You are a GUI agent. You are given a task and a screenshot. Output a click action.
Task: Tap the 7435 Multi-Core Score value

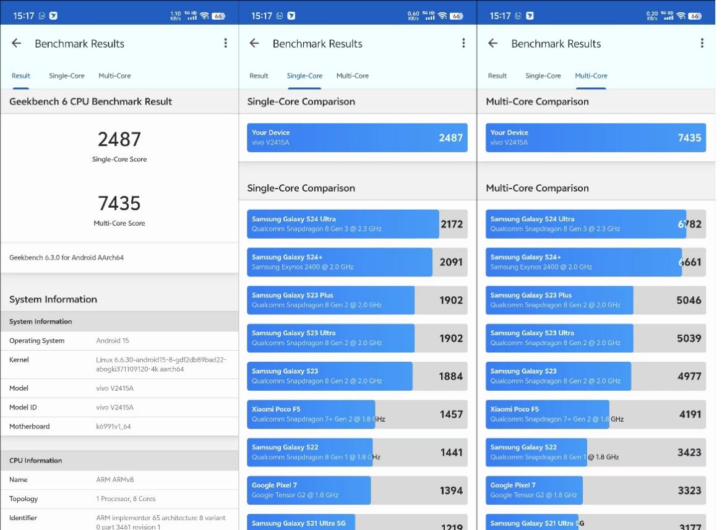coord(119,203)
